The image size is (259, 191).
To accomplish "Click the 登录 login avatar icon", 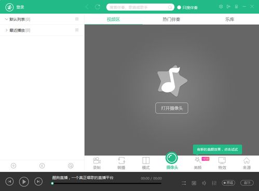I will 9,7.
